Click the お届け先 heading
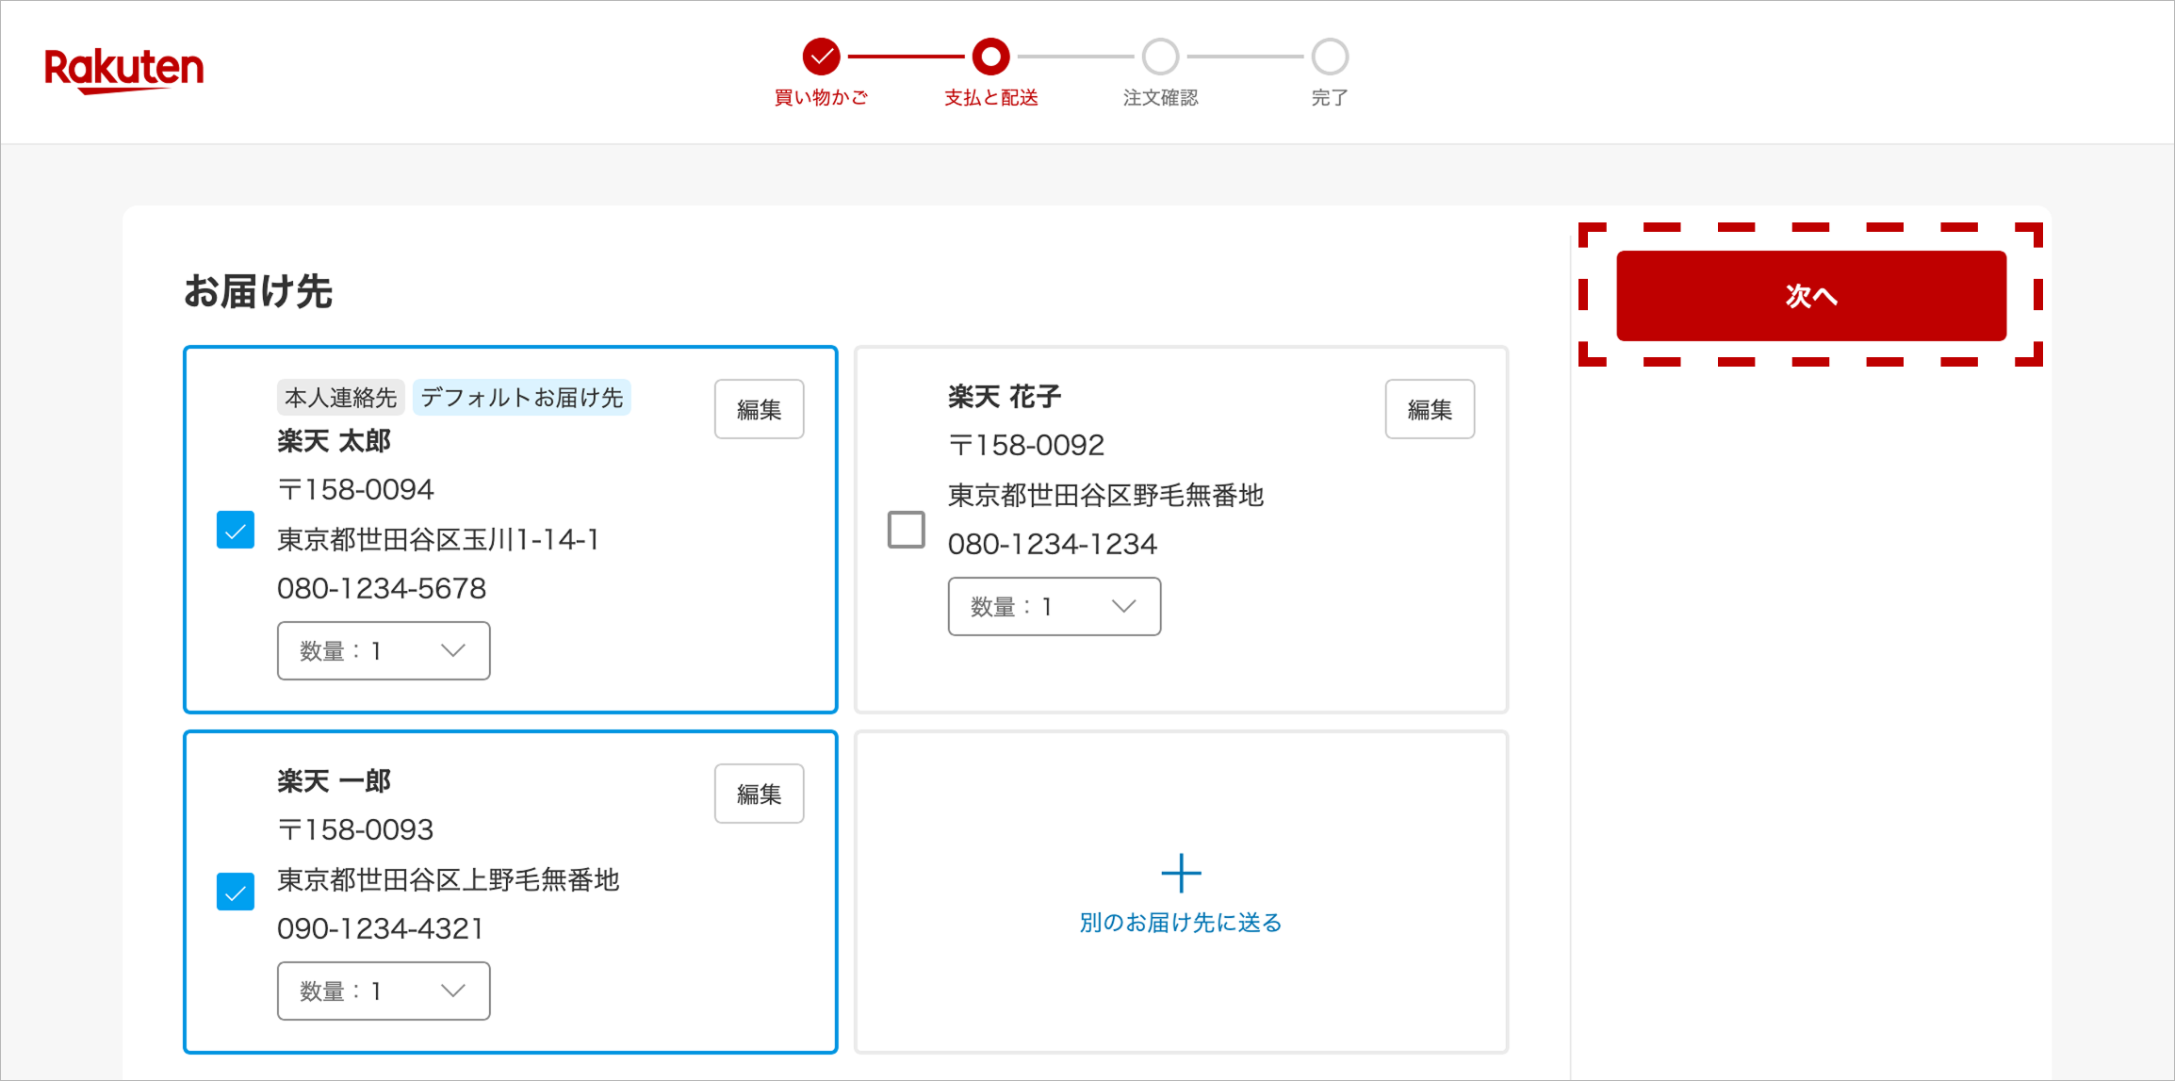Screen dimensions: 2175x1081 [x=257, y=291]
